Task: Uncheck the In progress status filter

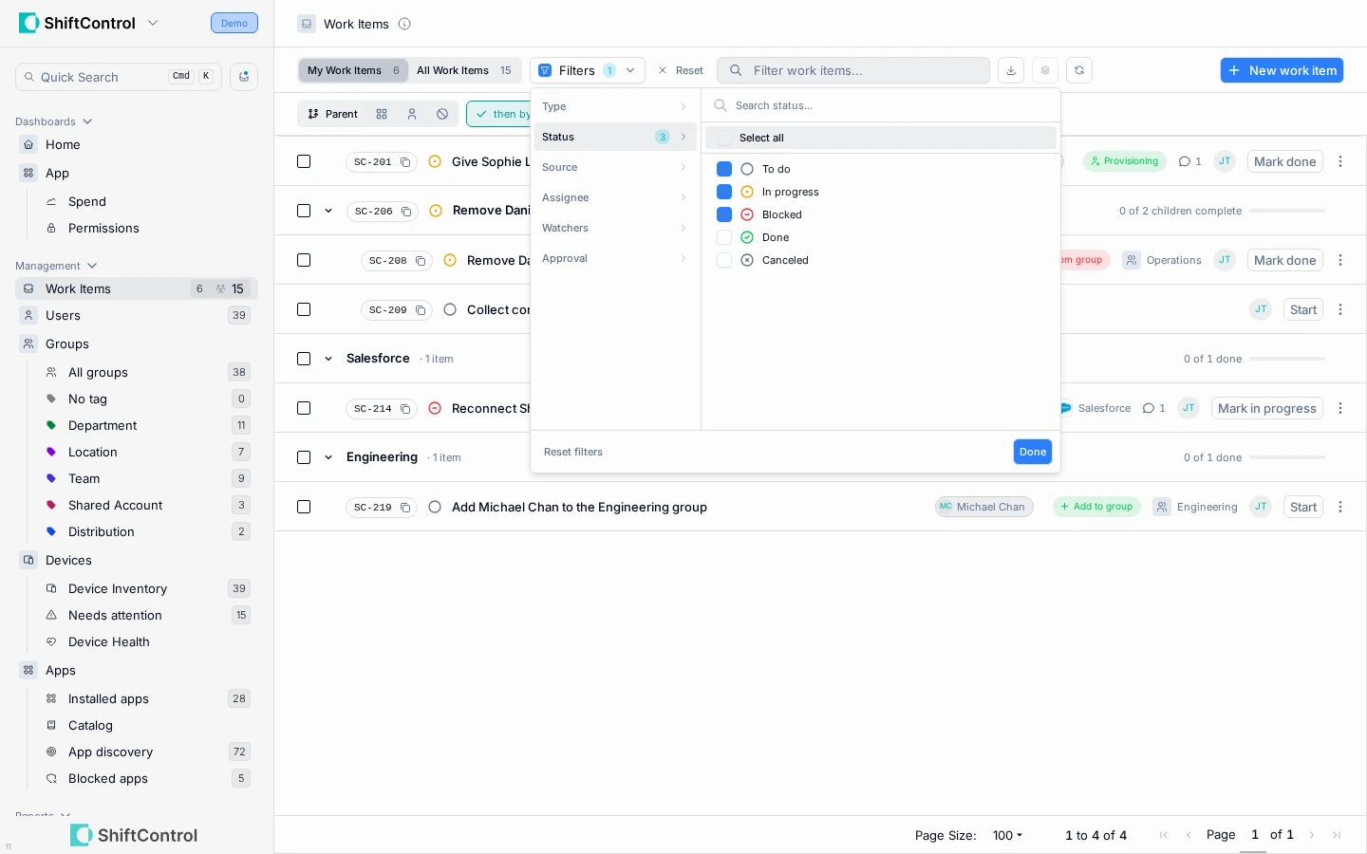Action: pyautogui.click(x=724, y=192)
